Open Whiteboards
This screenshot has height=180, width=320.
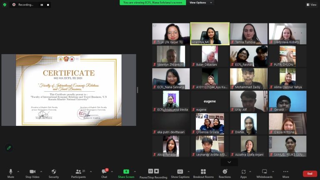pyautogui.click(x=264, y=173)
